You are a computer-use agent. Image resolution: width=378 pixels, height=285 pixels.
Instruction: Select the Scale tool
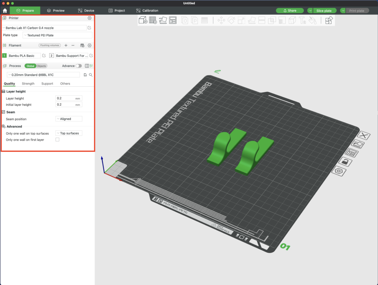[241, 21]
